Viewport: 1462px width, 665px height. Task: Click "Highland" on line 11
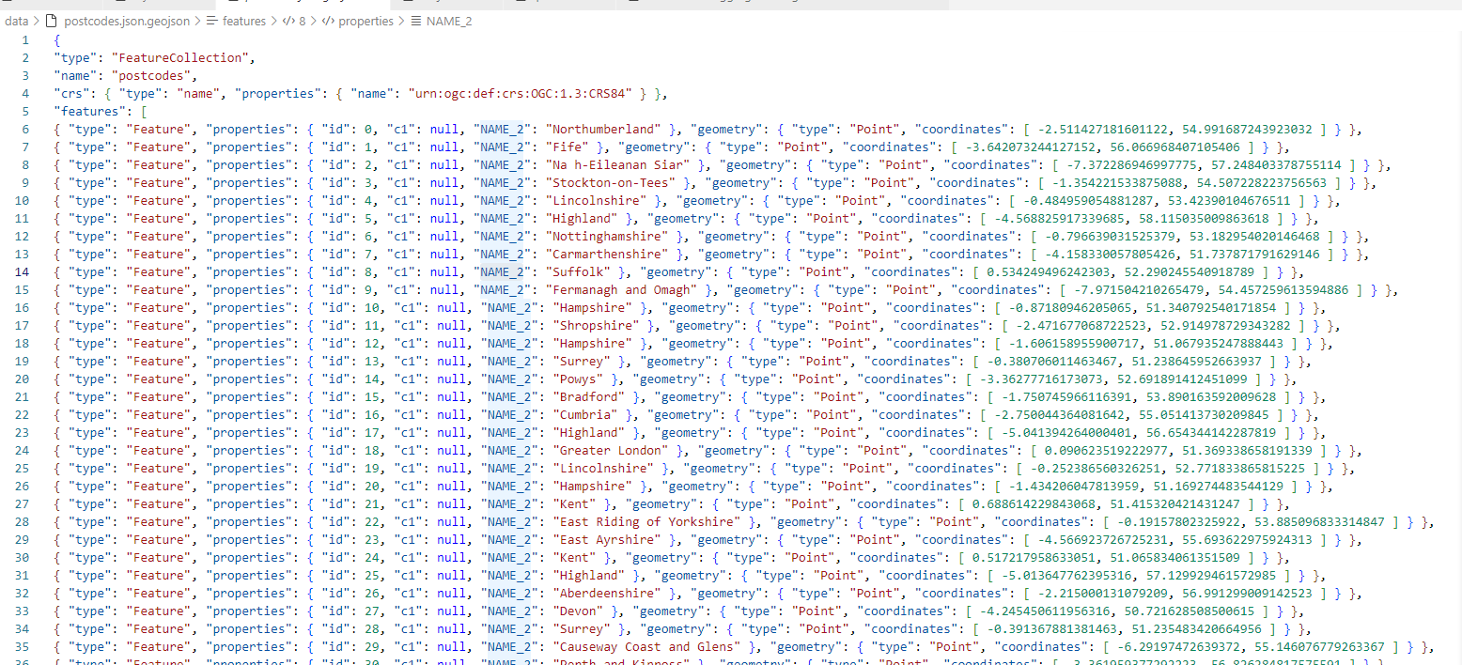(582, 218)
